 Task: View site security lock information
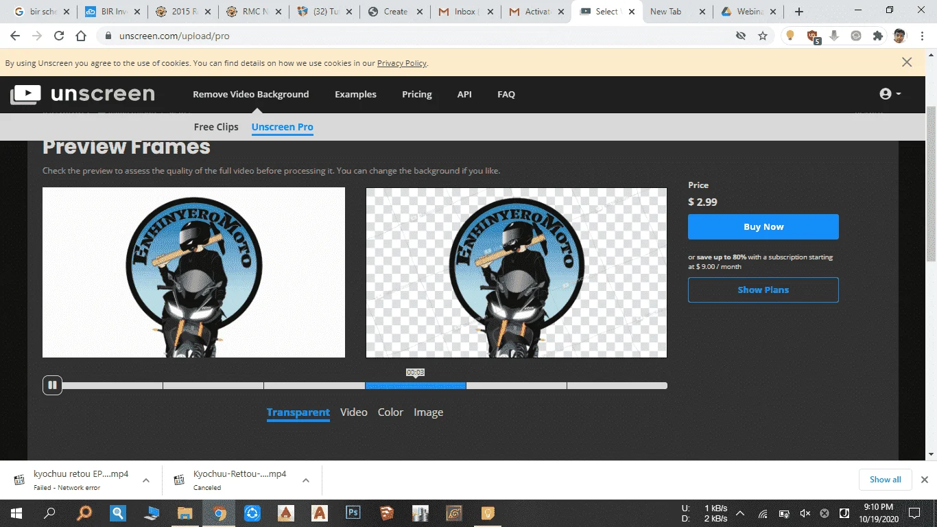108,36
